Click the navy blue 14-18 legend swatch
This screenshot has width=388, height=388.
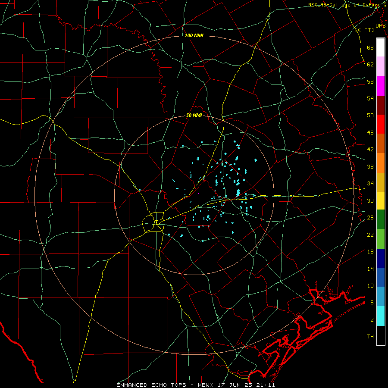tap(381, 258)
